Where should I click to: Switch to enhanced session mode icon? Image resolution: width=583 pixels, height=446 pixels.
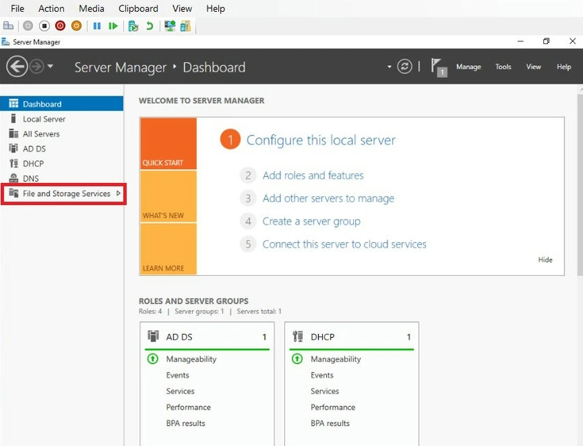point(170,25)
